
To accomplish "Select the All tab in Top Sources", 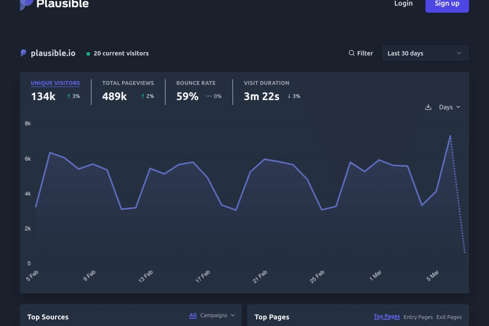I will 193,315.
